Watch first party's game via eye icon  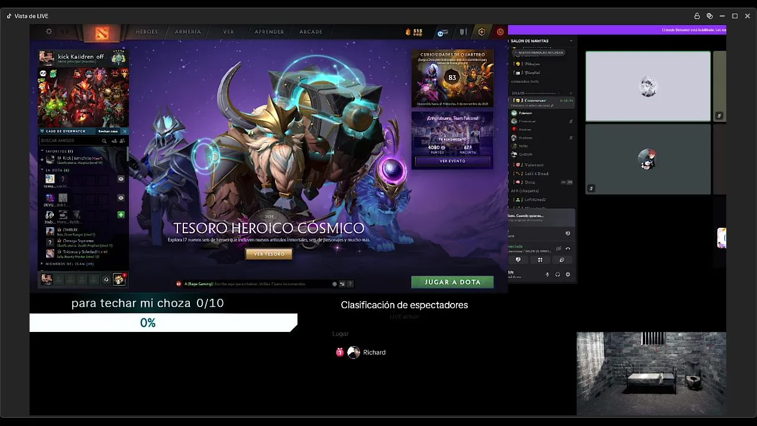pyautogui.click(x=121, y=179)
